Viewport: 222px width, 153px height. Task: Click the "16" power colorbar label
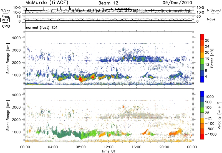point(207,59)
